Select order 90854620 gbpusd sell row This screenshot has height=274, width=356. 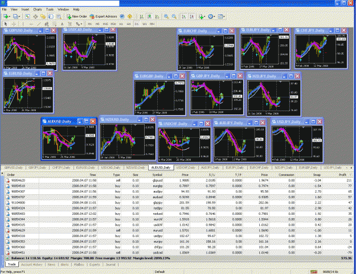tap(179, 181)
